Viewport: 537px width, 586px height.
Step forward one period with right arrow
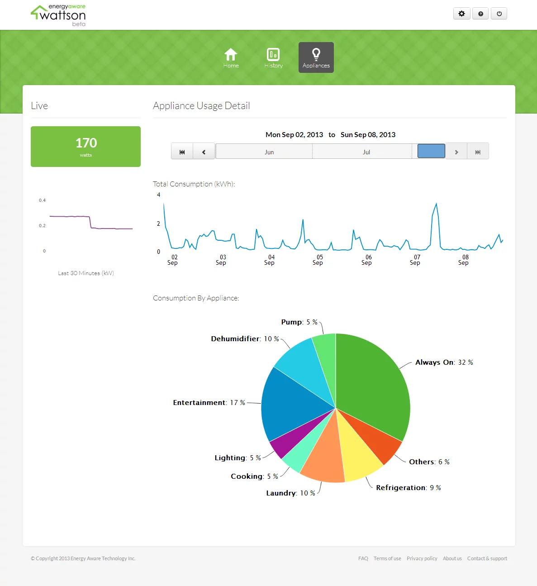456,151
